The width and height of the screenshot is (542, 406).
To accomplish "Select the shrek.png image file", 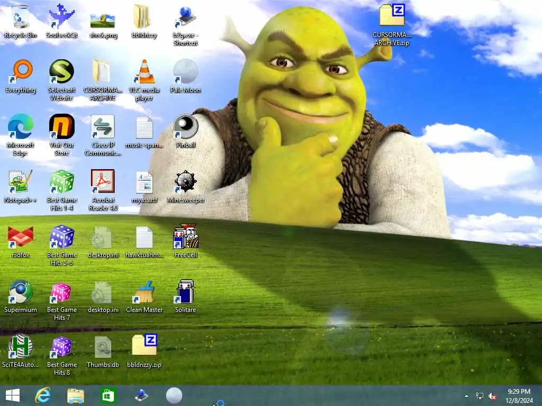I will click(103, 21).
